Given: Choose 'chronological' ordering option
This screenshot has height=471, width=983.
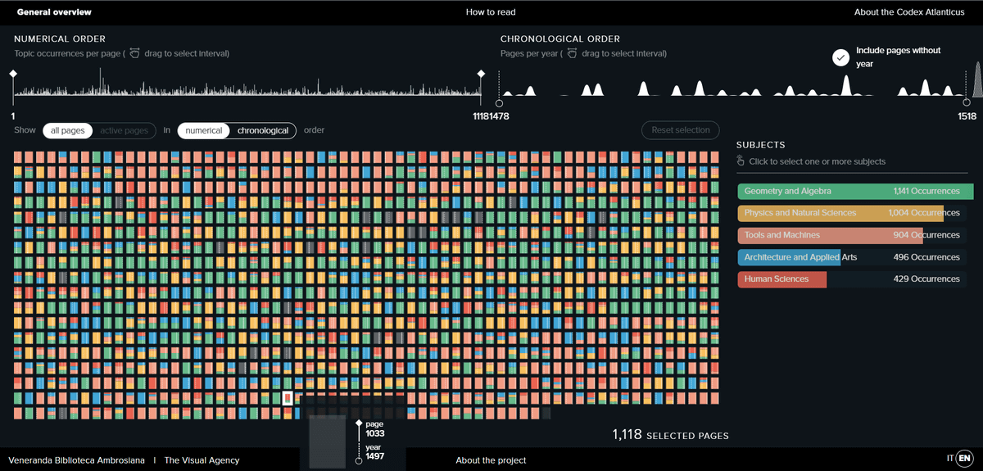Looking at the screenshot, I should (x=263, y=130).
